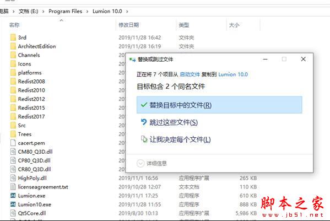Click the date 2019/11/28 16:42

click(140, 37)
